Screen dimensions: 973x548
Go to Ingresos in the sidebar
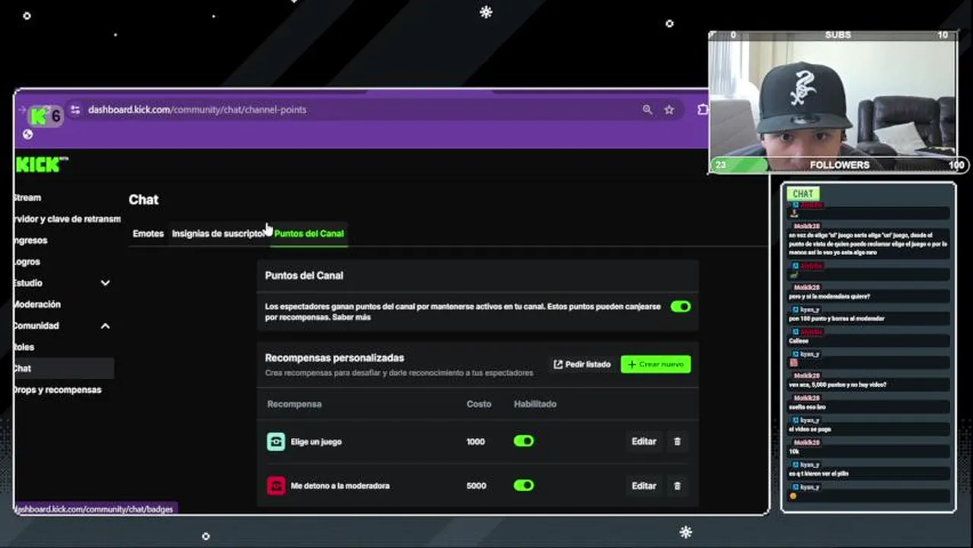[30, 241]
